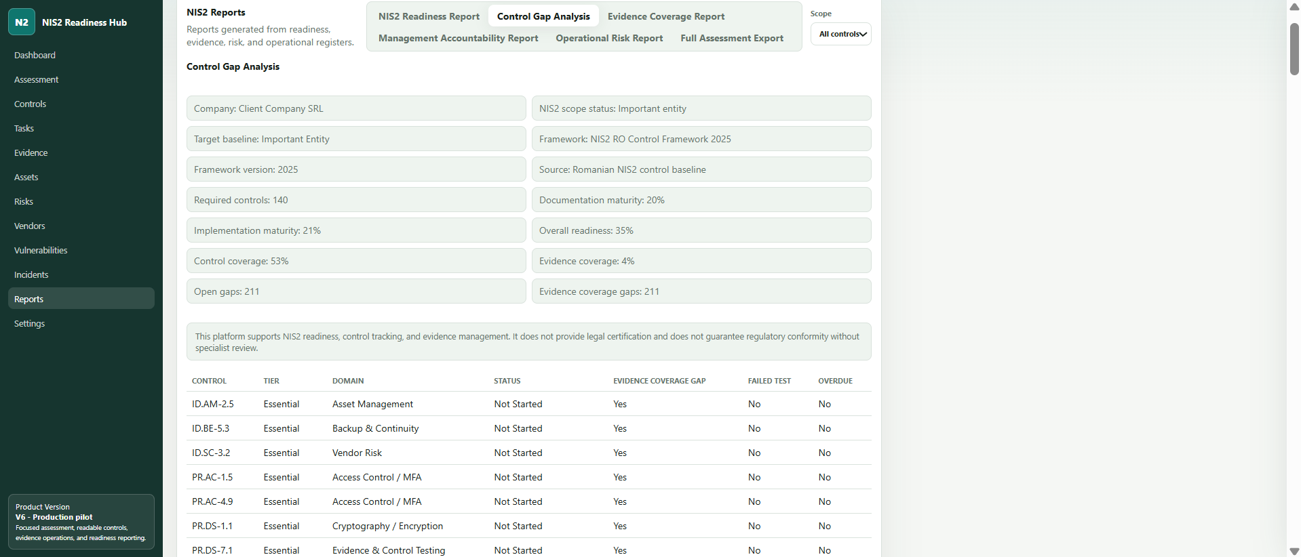Open the Operational Risk Report tab
The height and width of the screenshot is (557, 1301).
pos(609,38)
